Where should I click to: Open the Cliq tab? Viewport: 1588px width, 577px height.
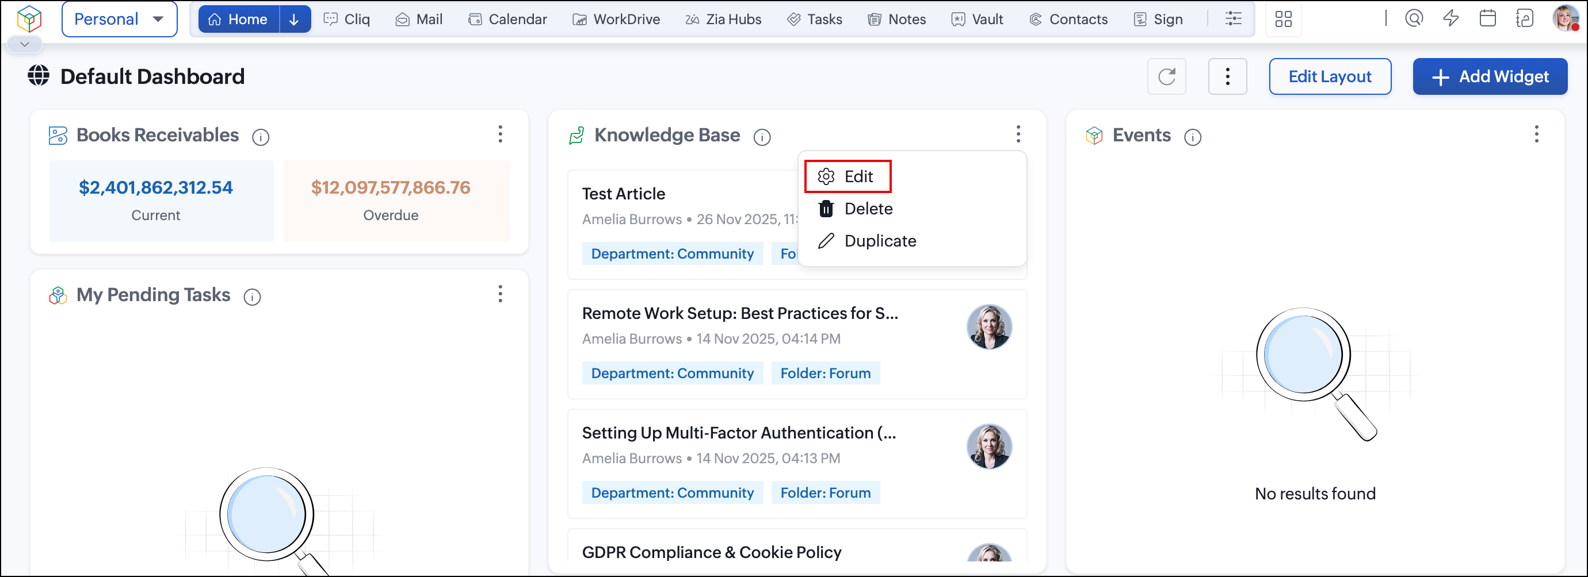coord(347,19)
